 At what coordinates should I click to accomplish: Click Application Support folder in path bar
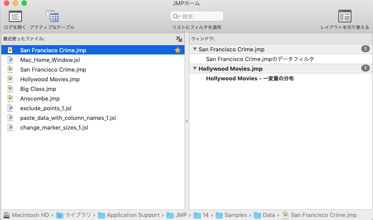(133, 215)
